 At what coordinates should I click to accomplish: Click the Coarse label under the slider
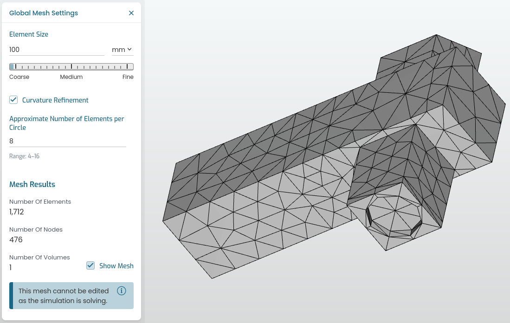click(x=19, y=77)
